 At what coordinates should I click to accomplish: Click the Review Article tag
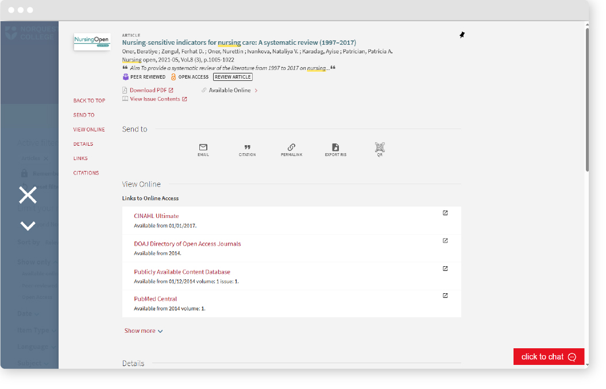(233, 77)
